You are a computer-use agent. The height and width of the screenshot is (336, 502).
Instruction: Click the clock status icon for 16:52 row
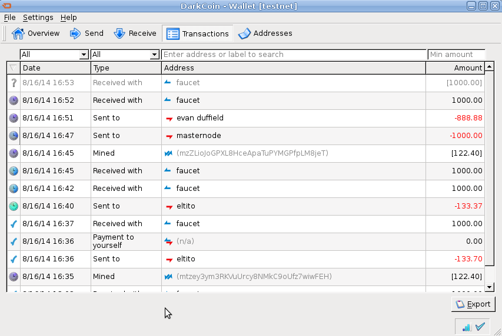pos(14,100)
